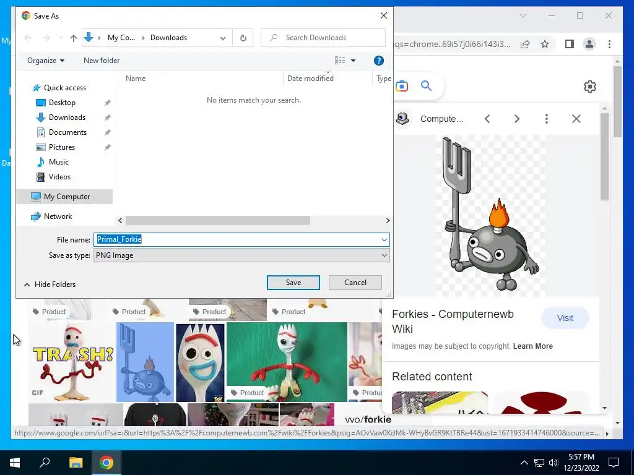This screenshot has width=634, height=475.
Task: Open view options dropdown arrow next to layout icon
Action: click(x=353, y=61)
